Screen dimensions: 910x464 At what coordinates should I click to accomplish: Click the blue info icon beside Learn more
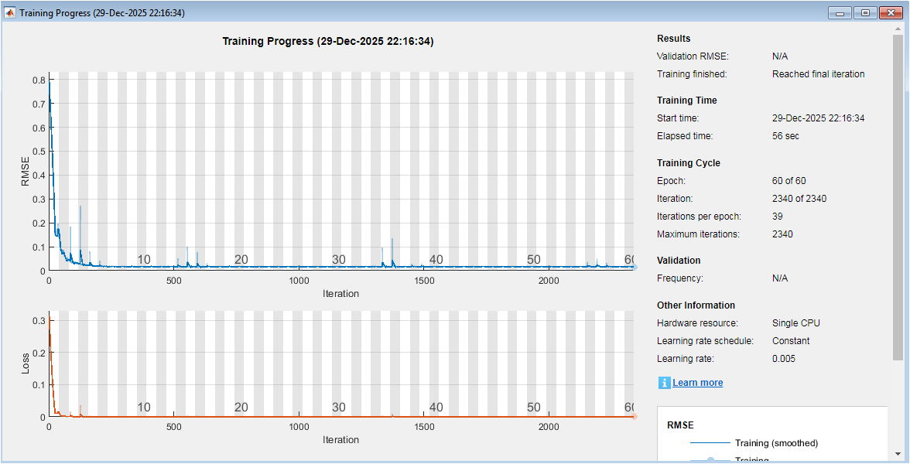(x=664, y=383)
